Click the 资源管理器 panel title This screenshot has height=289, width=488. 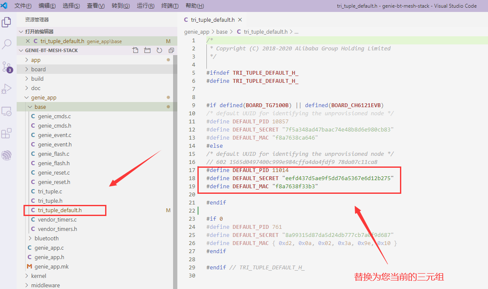pos(37,20)
